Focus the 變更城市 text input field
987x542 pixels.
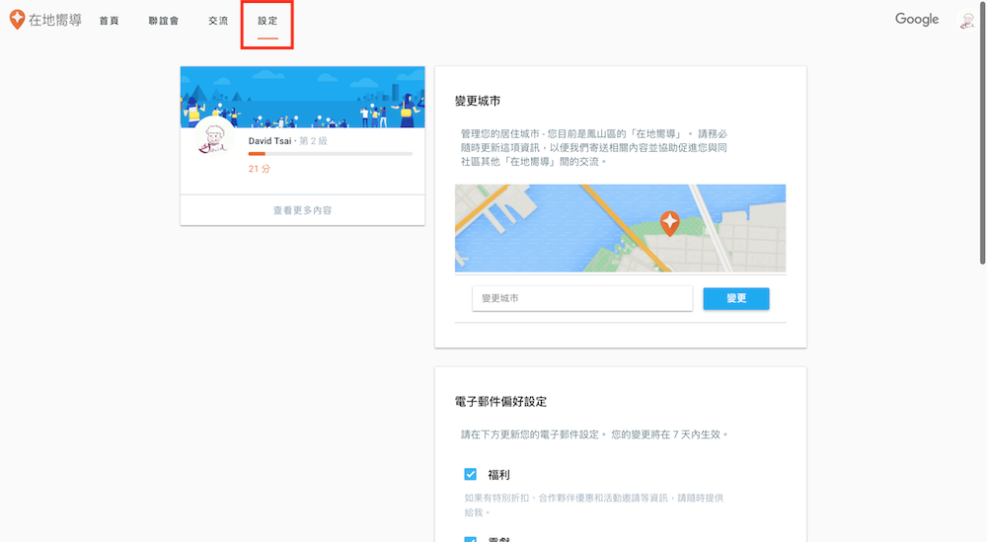pyautogui.click(x=581, y=298)
